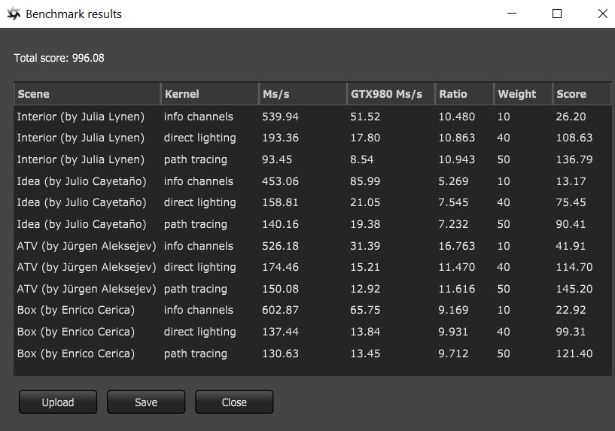Image resolution: width=615 pixels, height=431 pixels.
Task: Click Ms/s value 602.87
Action: coord(280,311)
